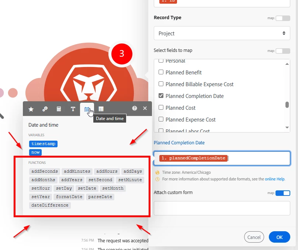Check the Planned Cost checkbox
This screenshot has width=298, height=250.
[x=161, y=108]
